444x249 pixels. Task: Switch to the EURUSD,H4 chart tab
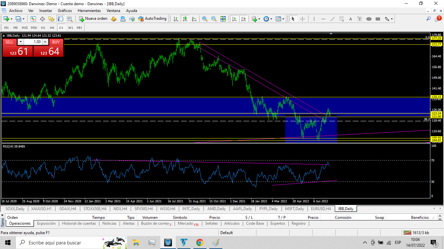pos(321,209)
